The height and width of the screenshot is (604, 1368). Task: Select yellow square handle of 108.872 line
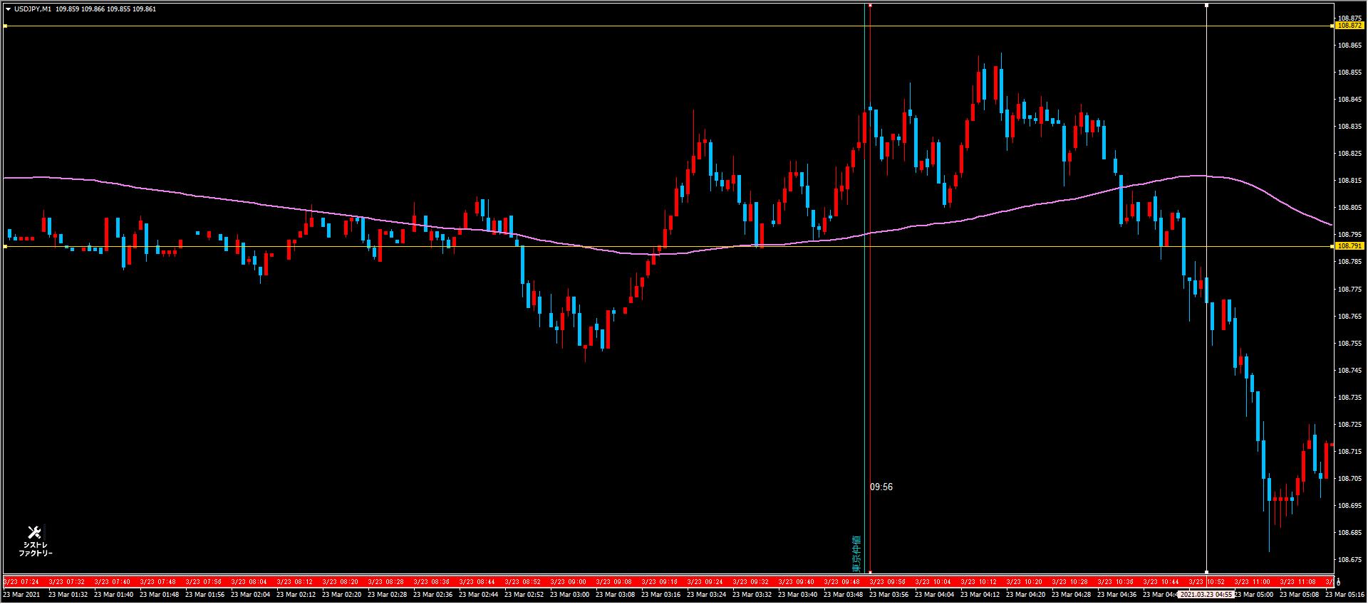5,26
